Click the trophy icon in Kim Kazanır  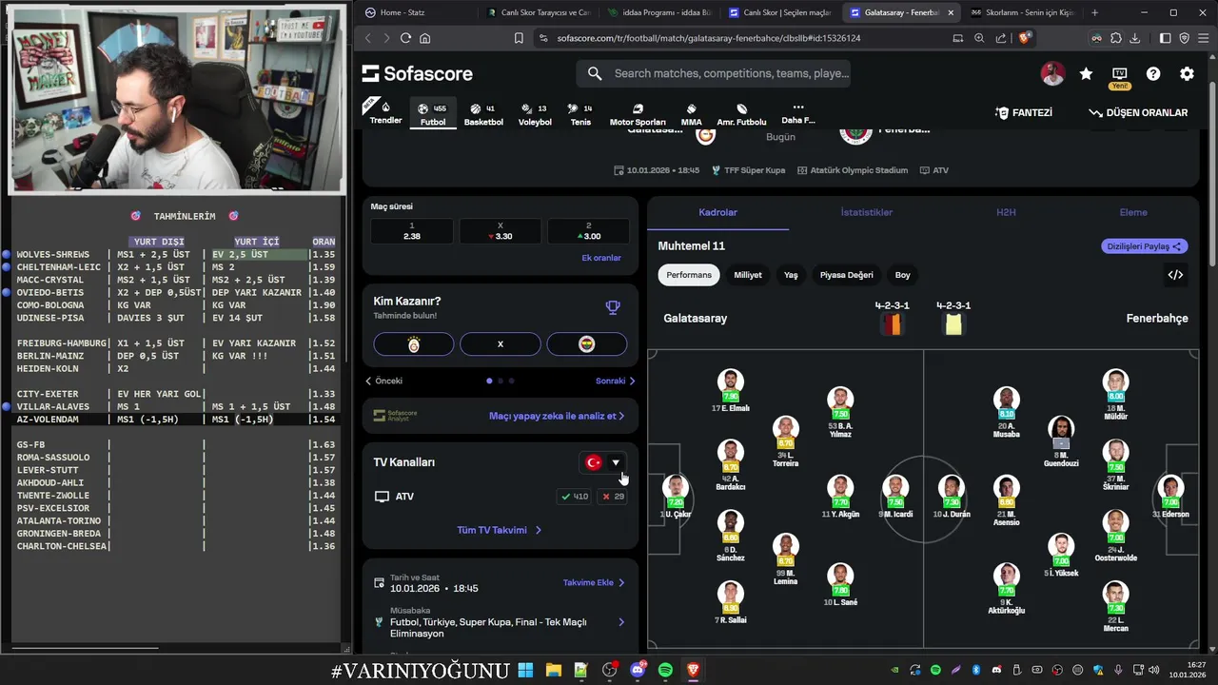point(613,307)
